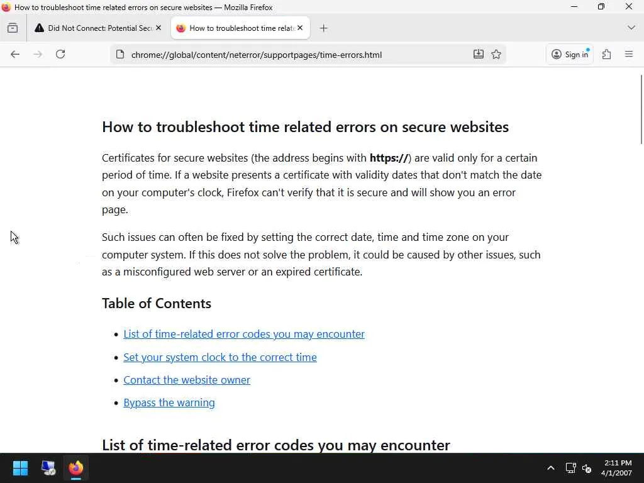This screenshot has width=644, height=483.
Task: Expand the list all tabs dropdown
Action: [631, 28]
